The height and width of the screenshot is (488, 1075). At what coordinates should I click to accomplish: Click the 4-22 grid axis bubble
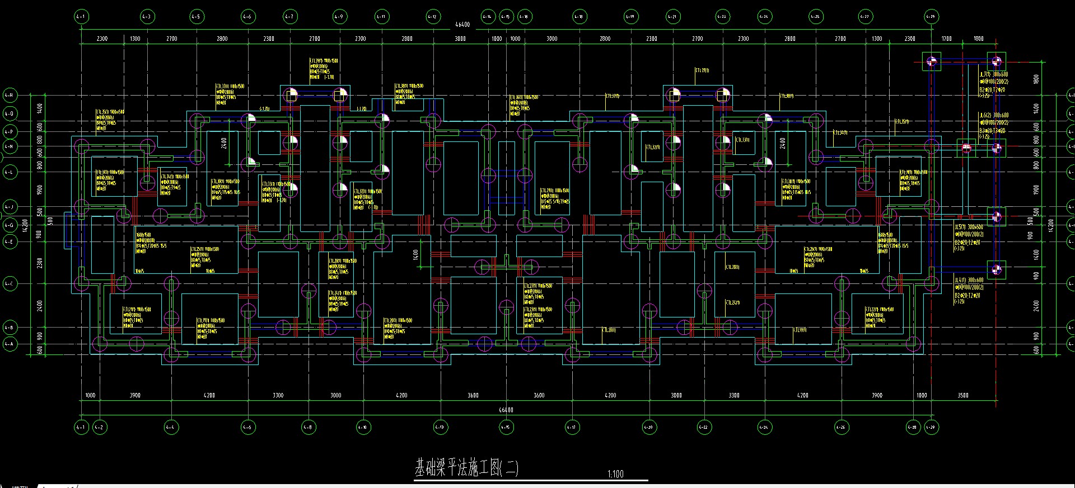pos(704,427)
